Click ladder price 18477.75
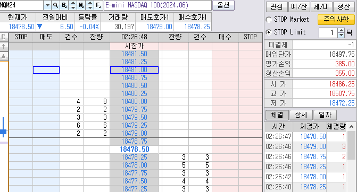 coord(134,173)
